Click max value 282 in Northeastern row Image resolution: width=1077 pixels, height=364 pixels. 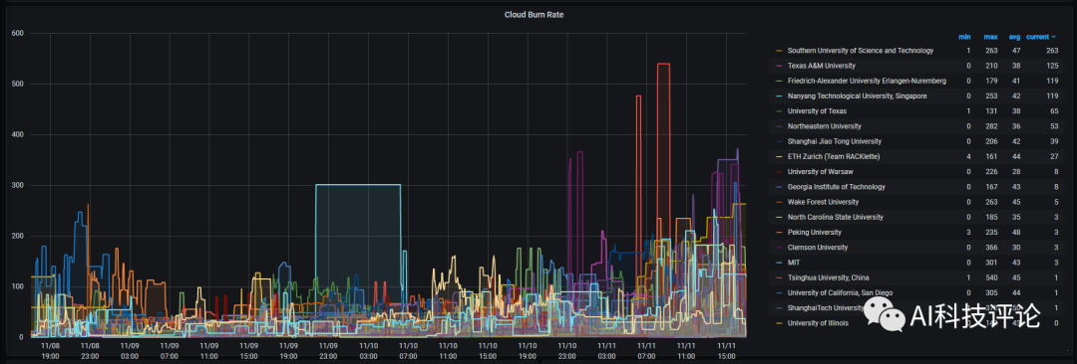point(991,126)
